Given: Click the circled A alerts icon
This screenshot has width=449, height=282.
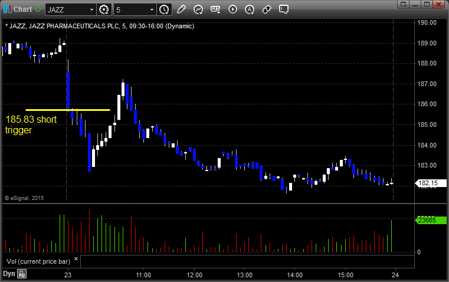Looking at the screenshot, I should click(x=250, y=9).
